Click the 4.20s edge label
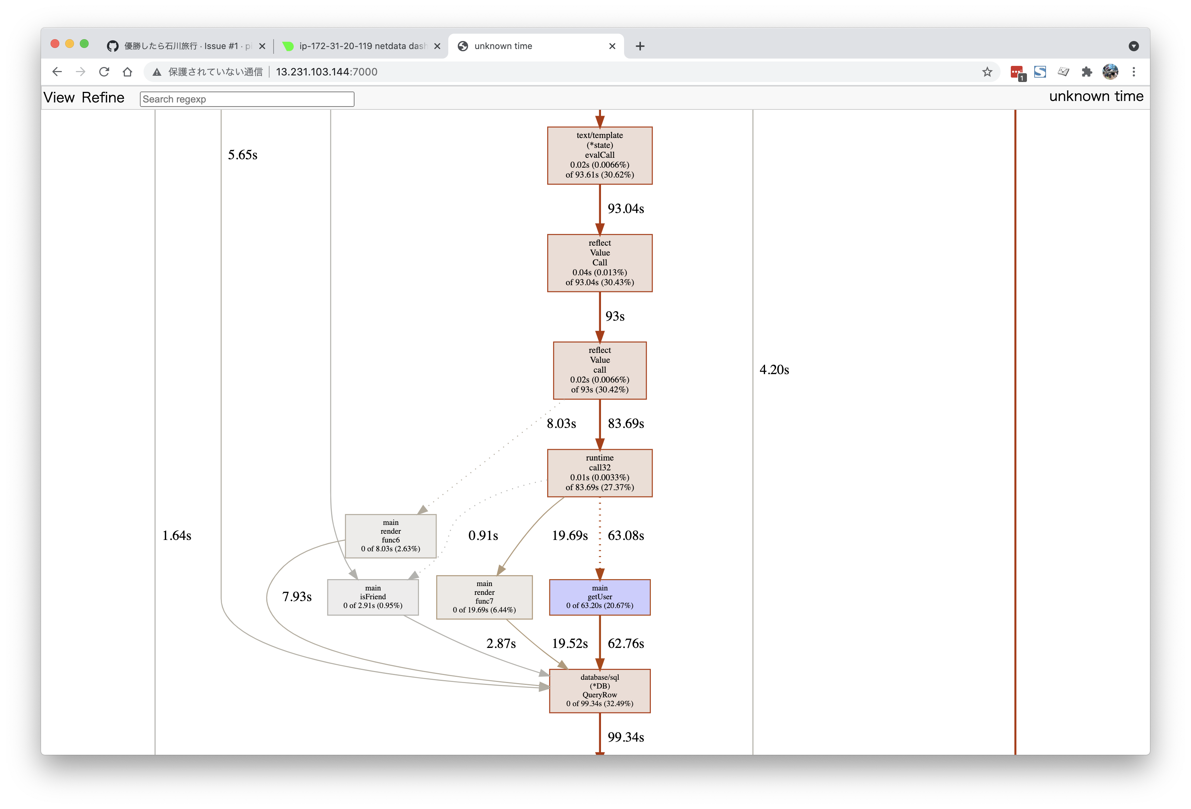1191x809 pixels. pyautogui.click(x=774, y=370)
